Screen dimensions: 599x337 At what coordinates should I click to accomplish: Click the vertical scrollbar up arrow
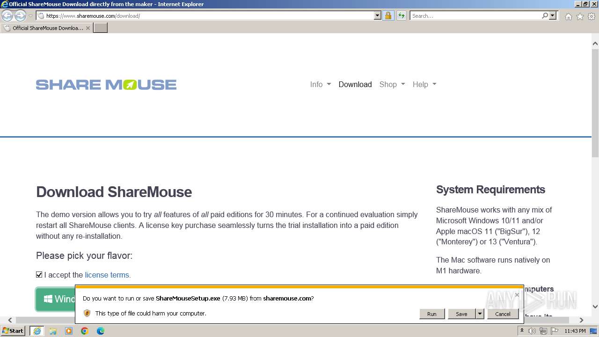pyautogui.click(x=595, y=44)
